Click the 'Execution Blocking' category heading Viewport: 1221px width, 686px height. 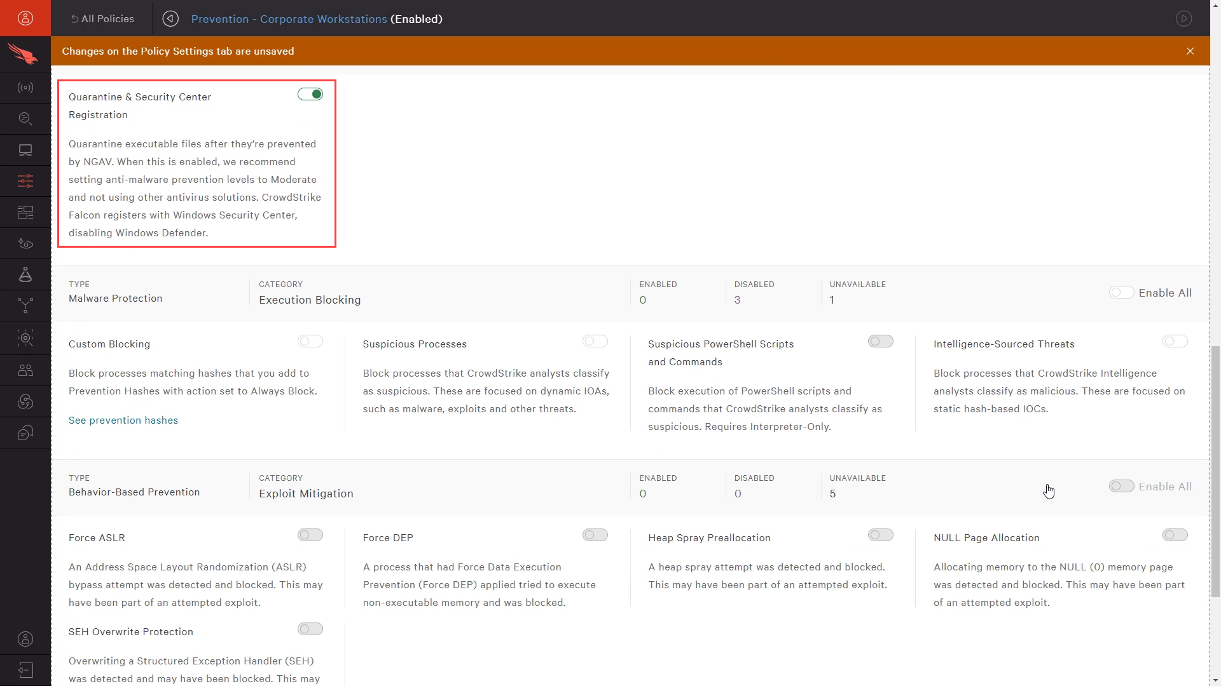310,300
